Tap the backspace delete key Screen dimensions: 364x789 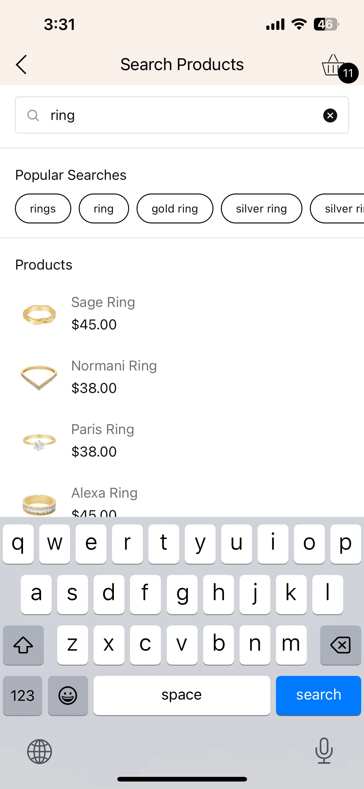(341, 645)
